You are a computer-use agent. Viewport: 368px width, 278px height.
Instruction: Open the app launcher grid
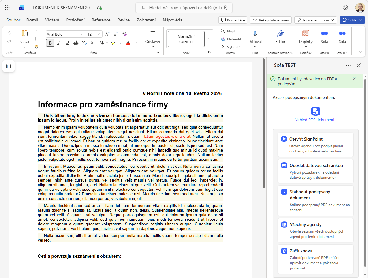[x=7, y=8]
